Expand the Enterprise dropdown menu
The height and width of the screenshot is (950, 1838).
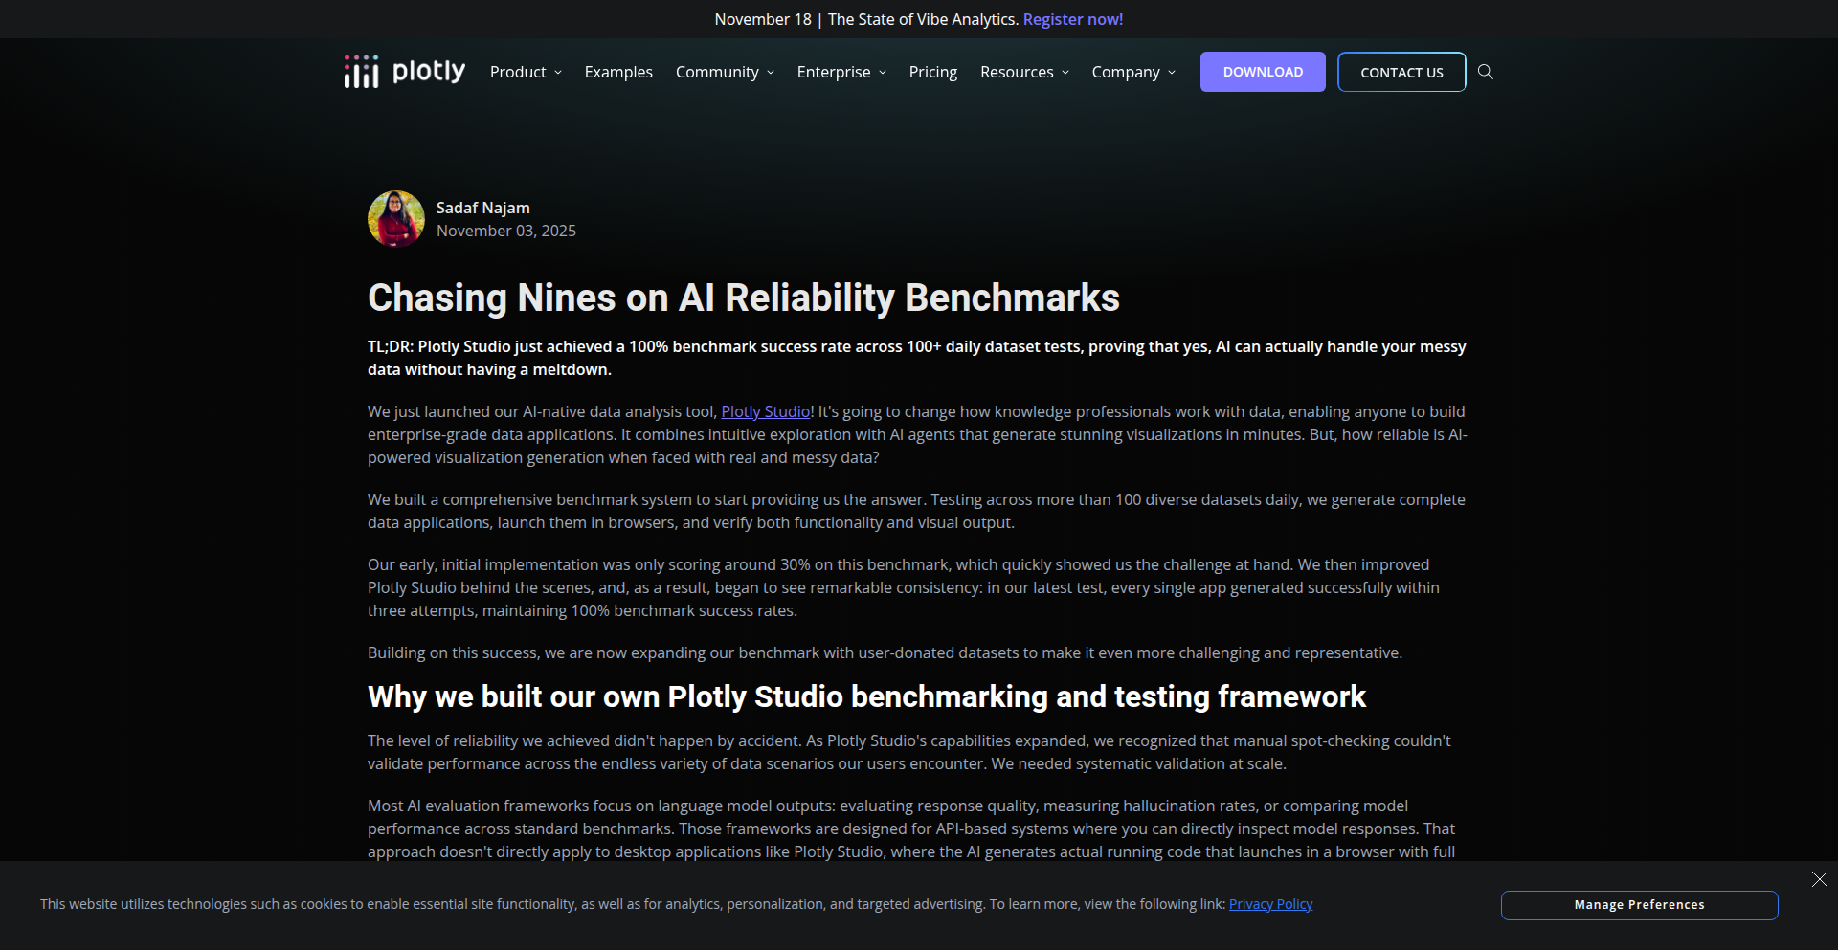pyautogui.click(x=841, y=72)
